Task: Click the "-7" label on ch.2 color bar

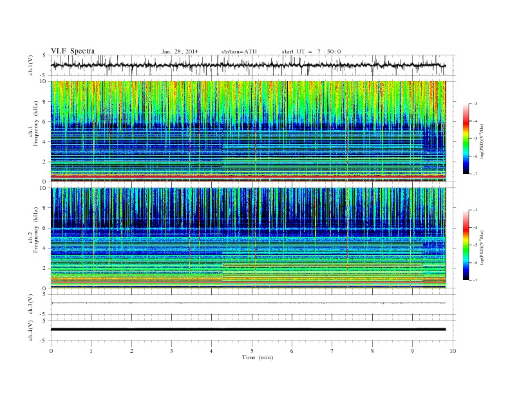Action: 475,280
